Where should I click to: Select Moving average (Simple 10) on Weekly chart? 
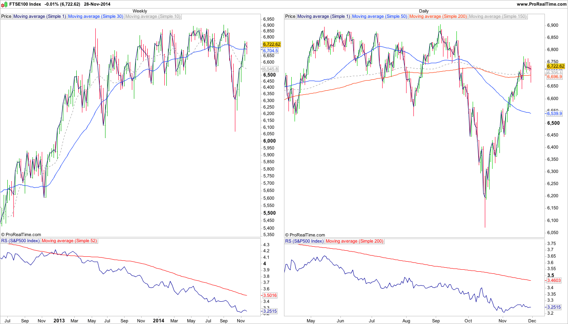pyautogui.click(x=153, y=17)
